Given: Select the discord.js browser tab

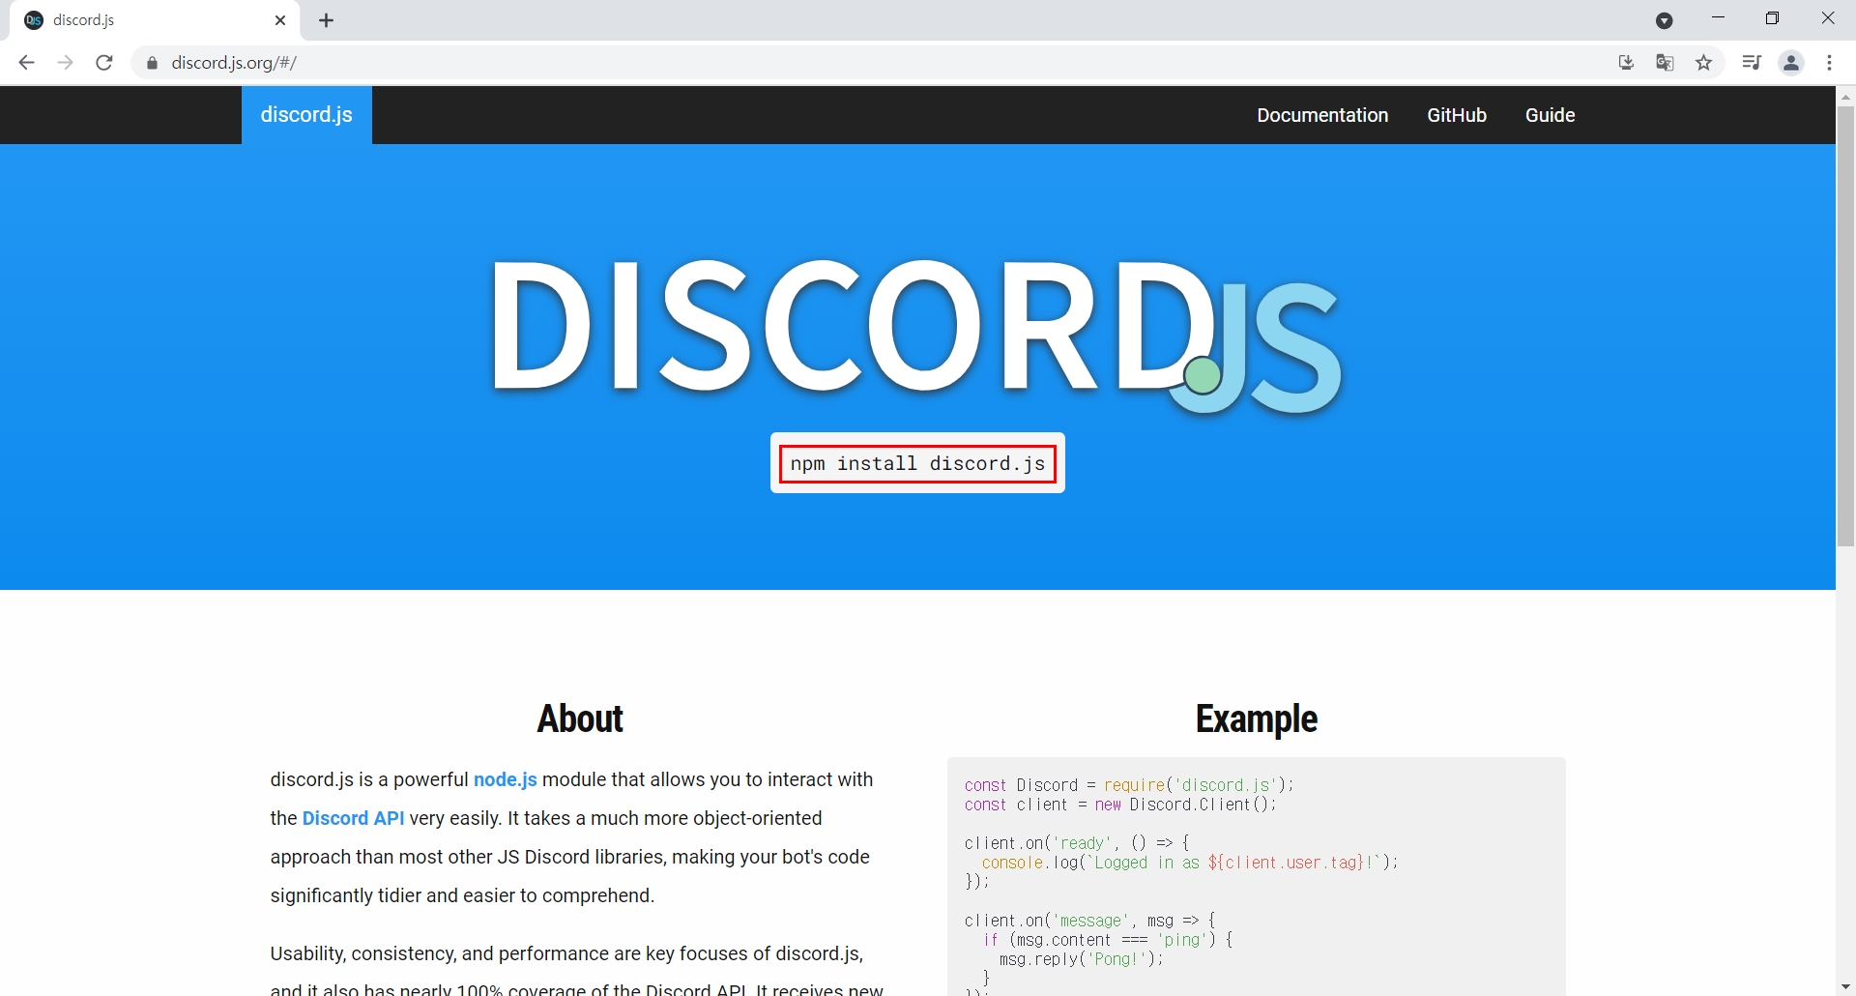Looking at the screenshot, I should [155, 20].
